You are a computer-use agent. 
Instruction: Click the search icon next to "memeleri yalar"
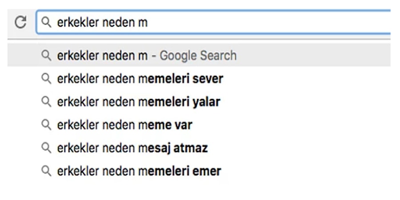[x=46, y=102]
